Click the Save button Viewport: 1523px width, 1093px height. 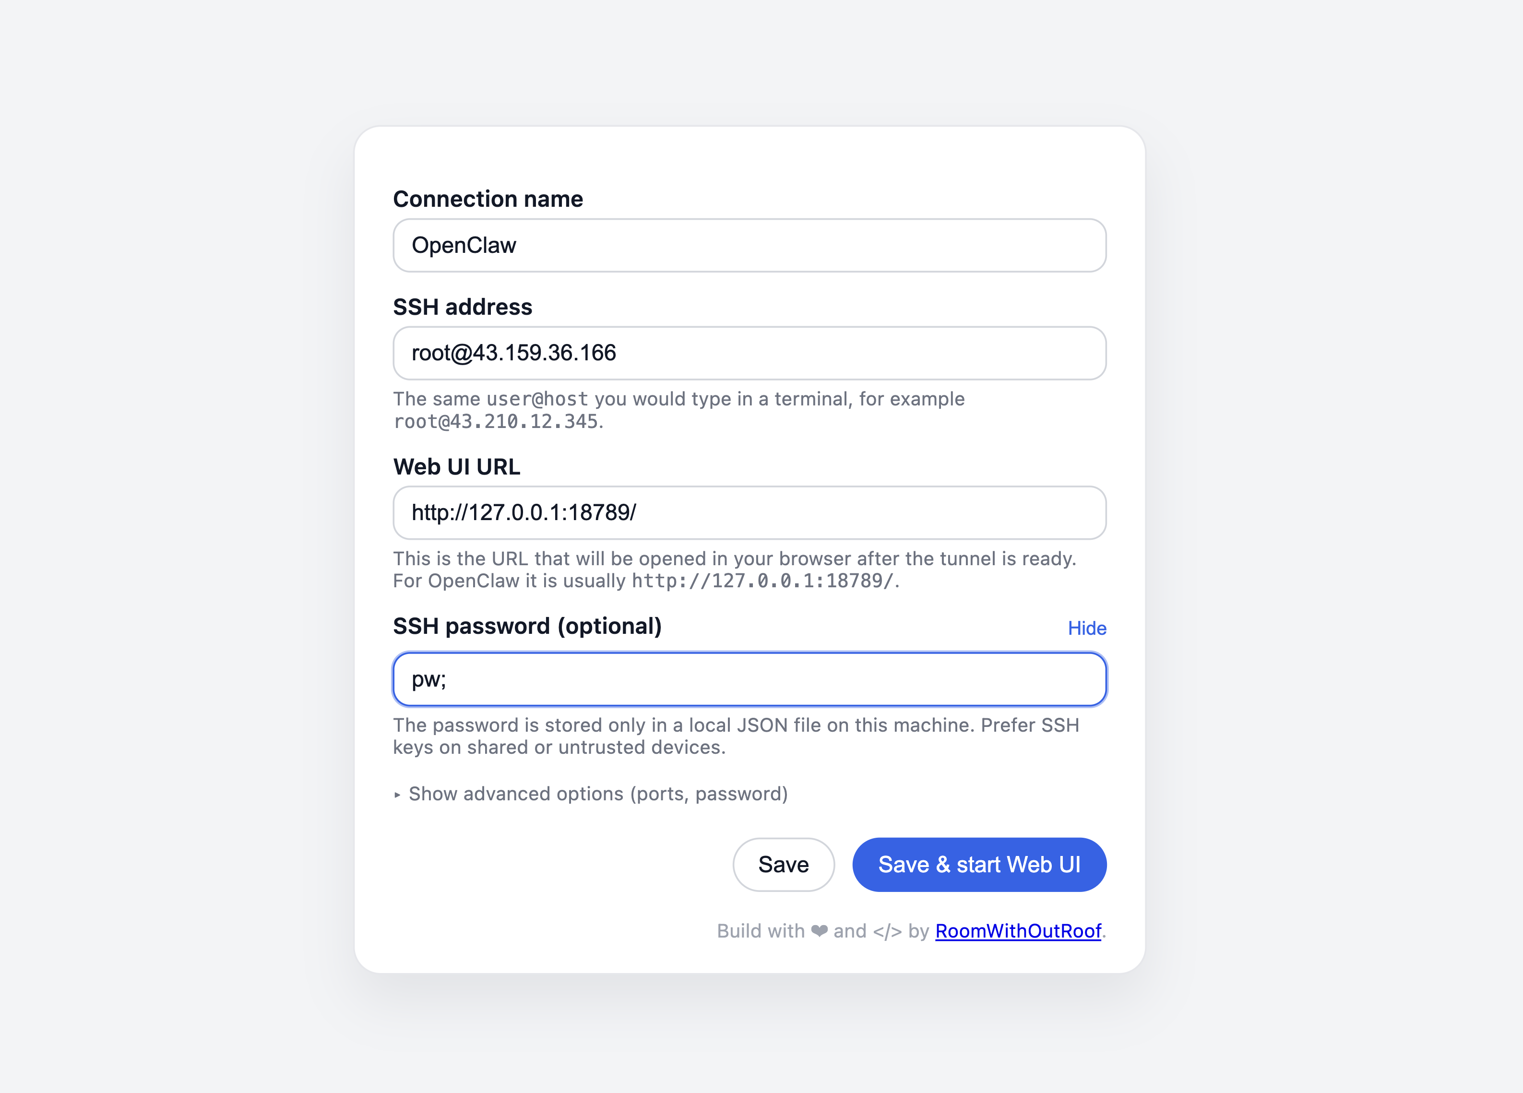[783, 865]
